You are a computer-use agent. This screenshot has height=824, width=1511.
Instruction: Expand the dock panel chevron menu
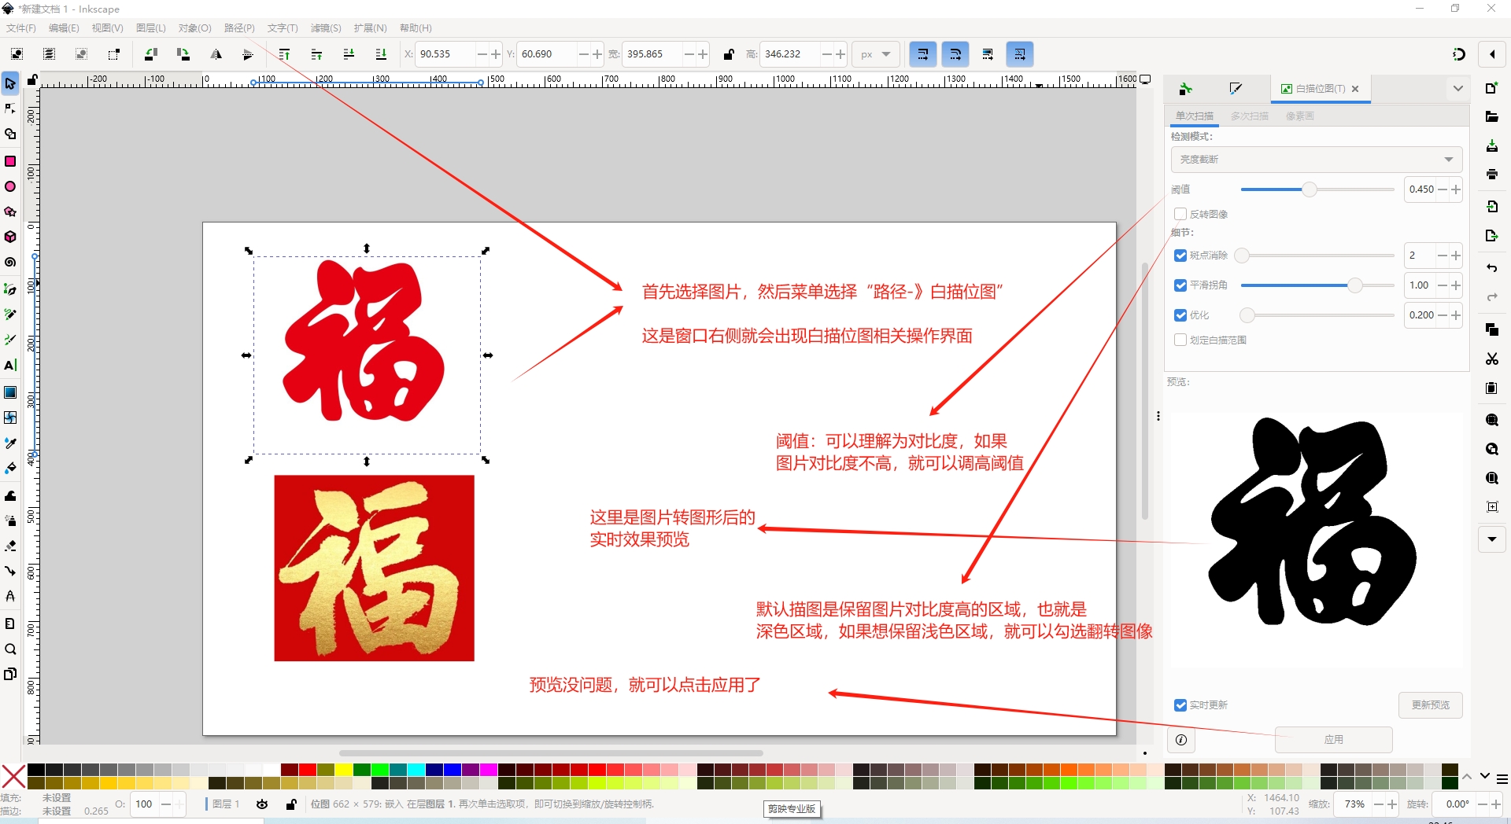pyautogui.click(x=1457, y=89)
